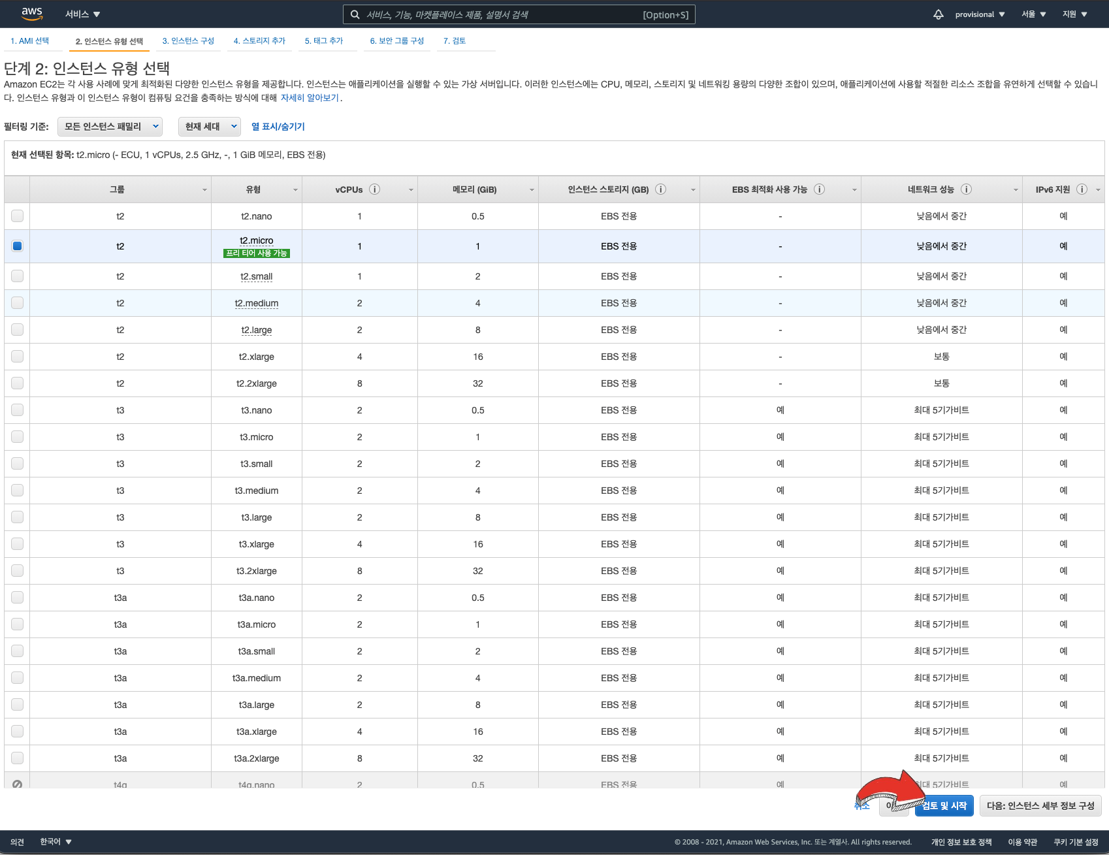Image resolution: width=1109 pixels, height=855 pixels.
Task: Open the terms of use footer link
Action: [1023, 842]
